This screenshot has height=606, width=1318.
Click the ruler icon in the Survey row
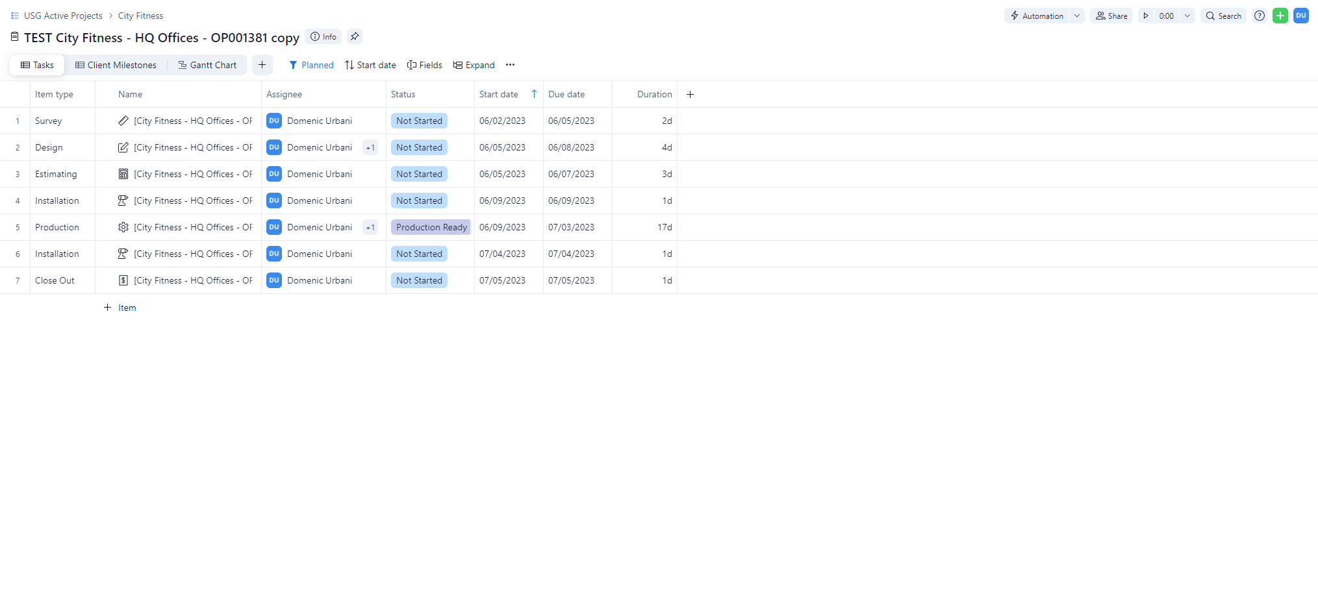123,121
